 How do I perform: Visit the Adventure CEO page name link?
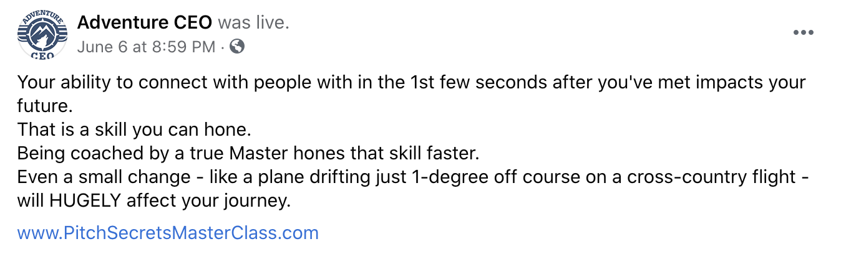(x=145, y=23)
